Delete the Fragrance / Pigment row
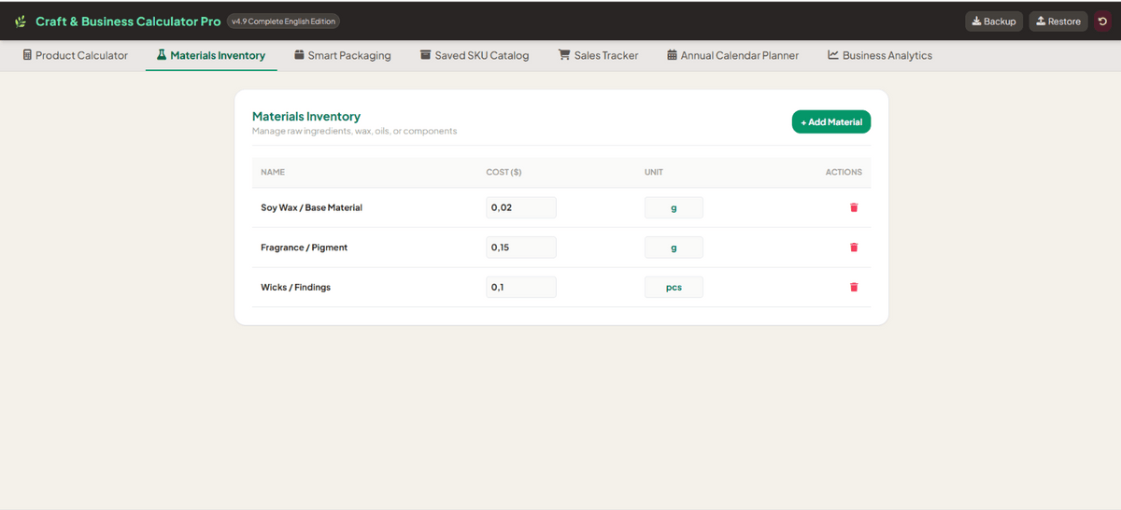This screenshot has width=1121, height=510. coord(854,248)
